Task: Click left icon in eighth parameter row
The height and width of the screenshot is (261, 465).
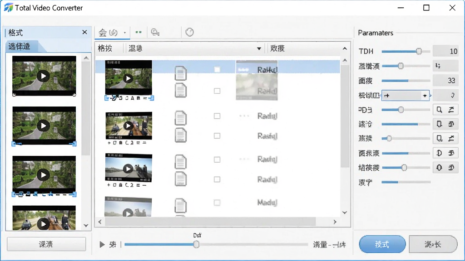Action: tap(439, 153)
